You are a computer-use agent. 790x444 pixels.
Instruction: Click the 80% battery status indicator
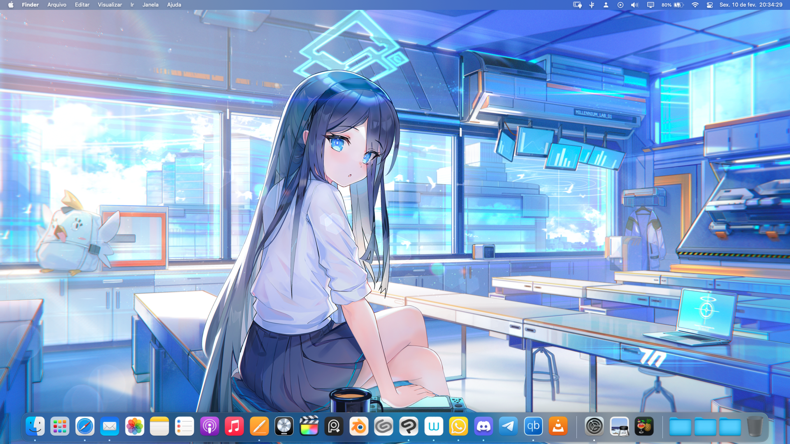(x=672, y=5)
